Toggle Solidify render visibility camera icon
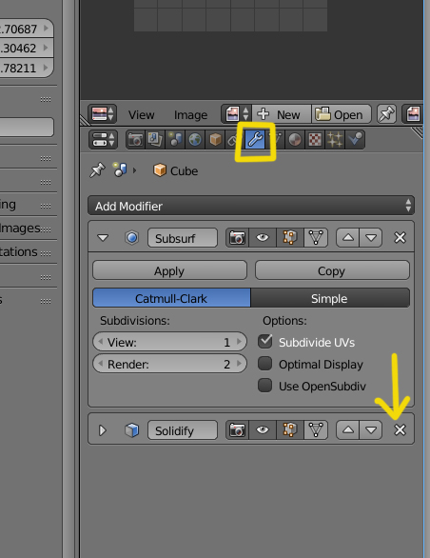The image size is (430, 558). tap(237, 430)
